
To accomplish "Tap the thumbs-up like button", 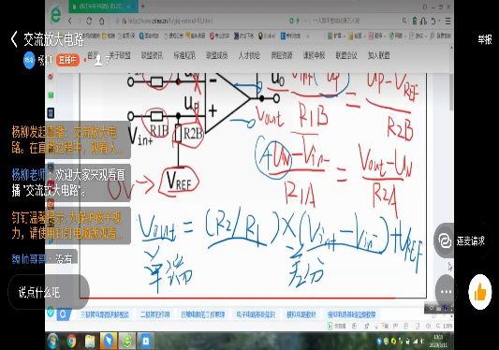I will pyautogui.click(x=480, y=292).
